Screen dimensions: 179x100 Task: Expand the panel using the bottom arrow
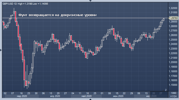point(90,99)
